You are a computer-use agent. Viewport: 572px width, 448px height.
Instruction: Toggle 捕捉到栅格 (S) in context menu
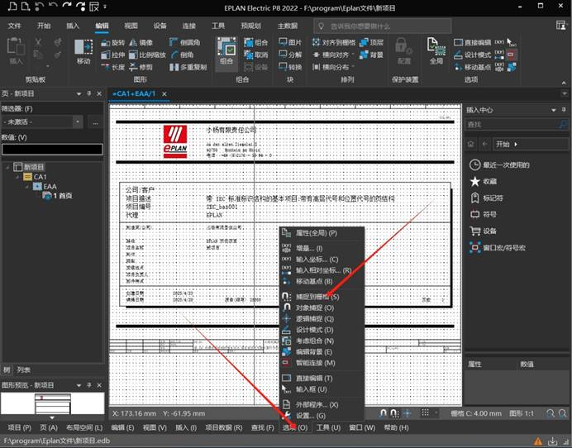[x=322, y=297]
